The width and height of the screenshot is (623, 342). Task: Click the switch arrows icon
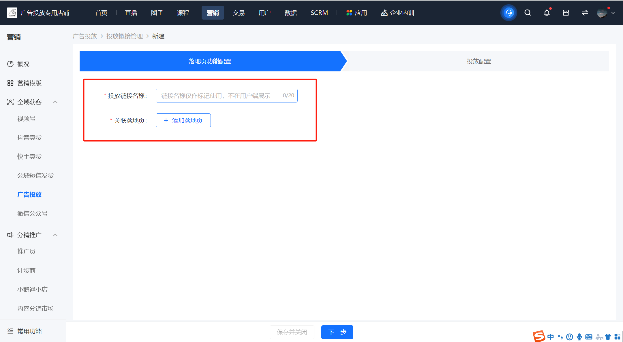coord(585,13)
